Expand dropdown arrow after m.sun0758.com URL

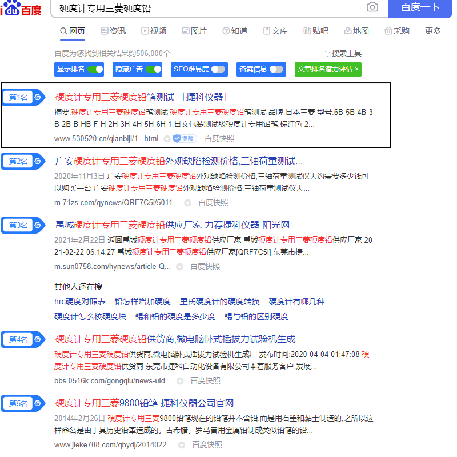179,267
